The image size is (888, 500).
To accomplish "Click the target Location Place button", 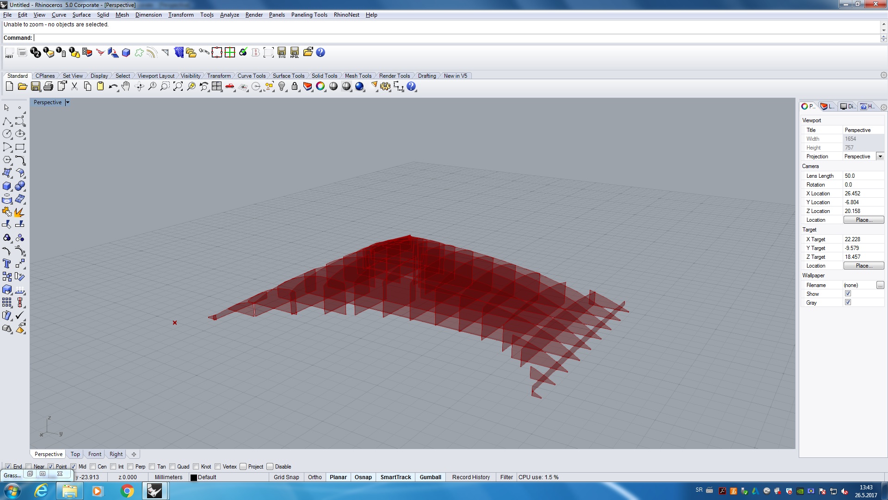I will point(863,266).
